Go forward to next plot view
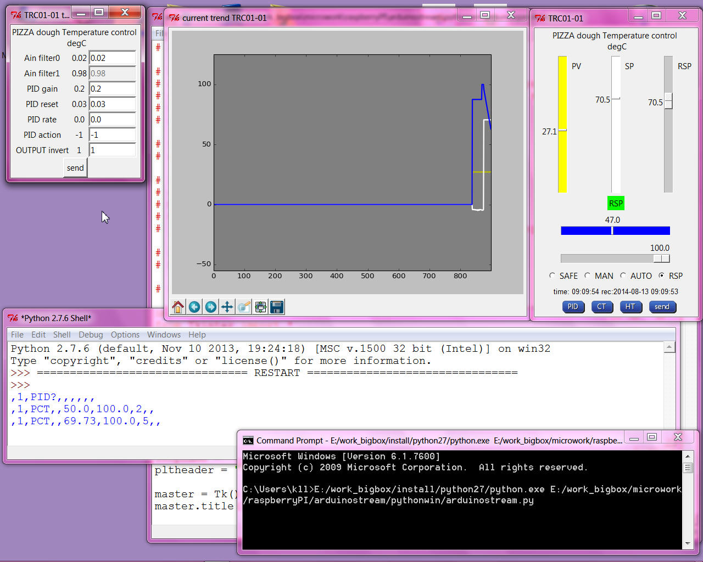The width and height of the screenshot is (703, 562). click(211, 307)
